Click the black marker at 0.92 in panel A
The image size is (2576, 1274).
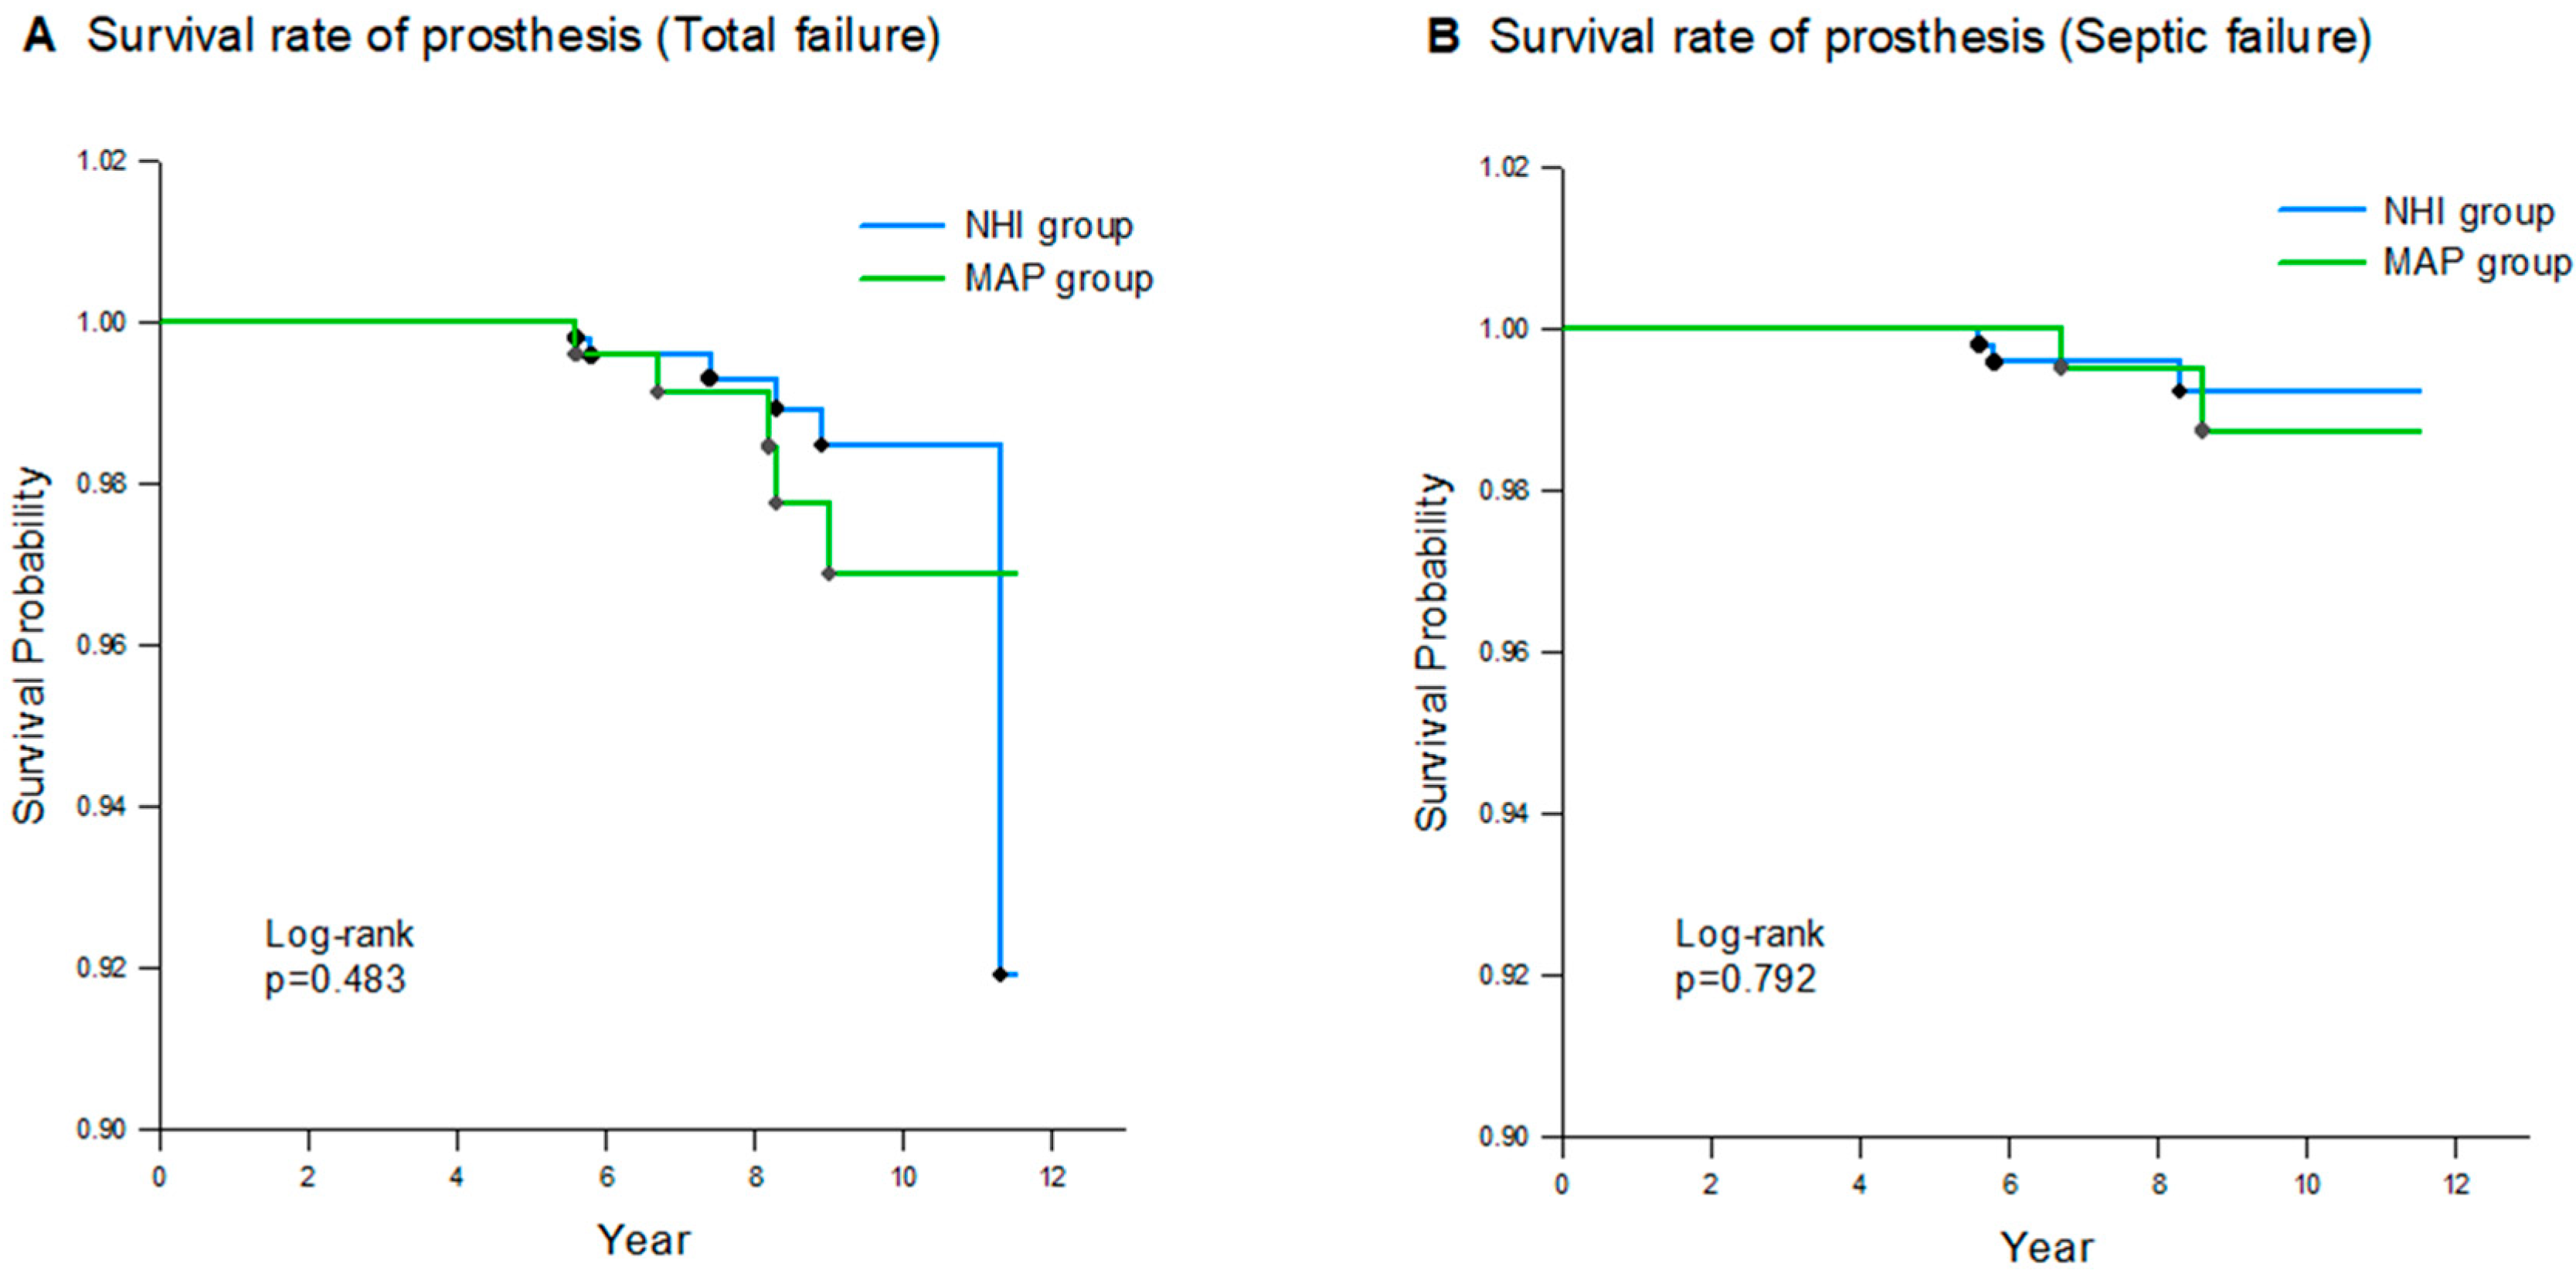tap(1000, 974)
